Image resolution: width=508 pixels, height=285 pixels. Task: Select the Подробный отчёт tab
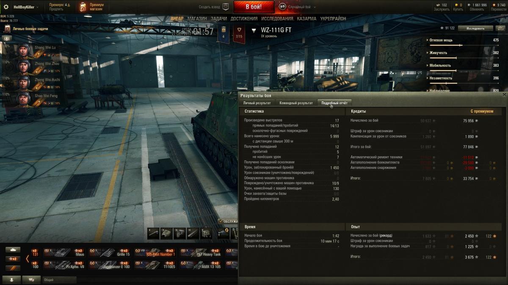click(334, 103)
